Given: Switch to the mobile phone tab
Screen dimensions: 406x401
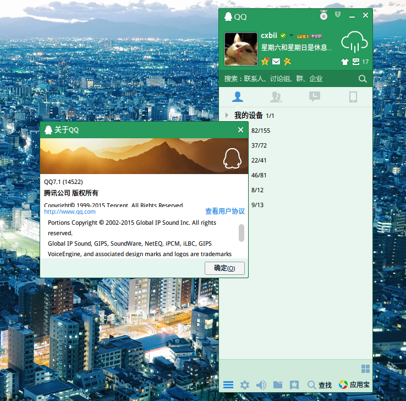Looking at the screenshot, I should click(353, 97).
